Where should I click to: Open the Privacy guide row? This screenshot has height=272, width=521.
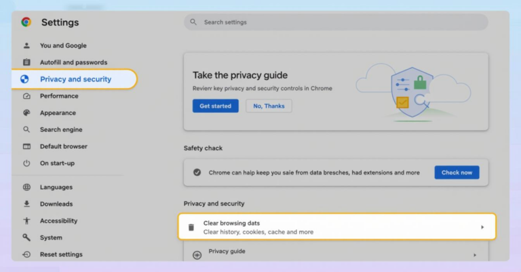tap(336, 252)
